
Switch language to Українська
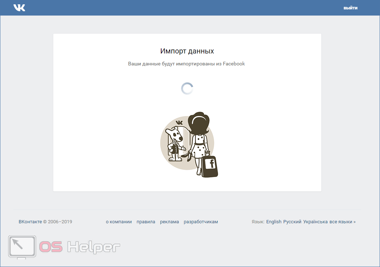(x=315, y=222)
